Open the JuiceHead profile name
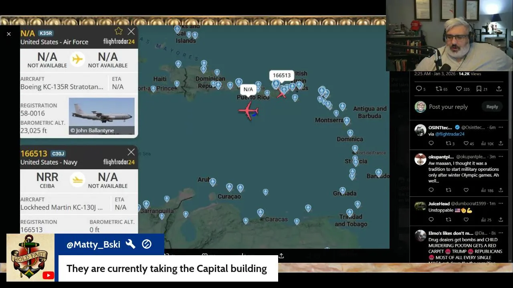This screenshot has width=513, height=288. click(439, 204)
